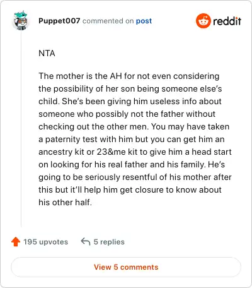Image resolution: width=252 pixels, height=288 pixels.
Task: Open the blue 'post' link
Action: pyautogui.click(x=144, y=21)
